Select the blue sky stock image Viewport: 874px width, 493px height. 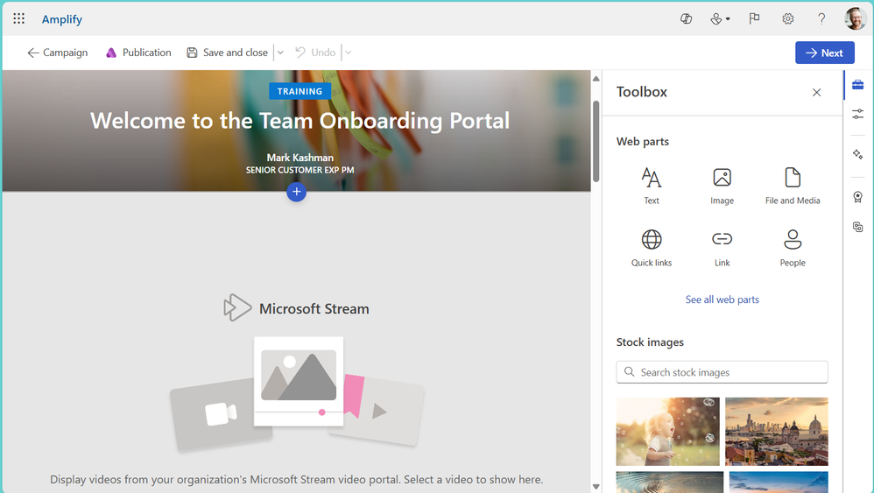[779, 482]
